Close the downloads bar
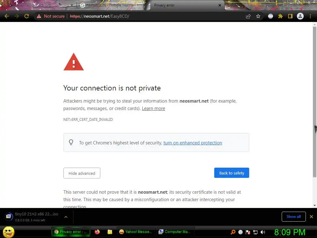 311,217
